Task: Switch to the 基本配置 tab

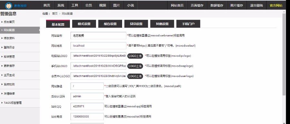Action: tap(58, 24)
